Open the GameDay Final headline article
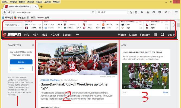Viewport: 181px width, 108px height. coord(74,86)
